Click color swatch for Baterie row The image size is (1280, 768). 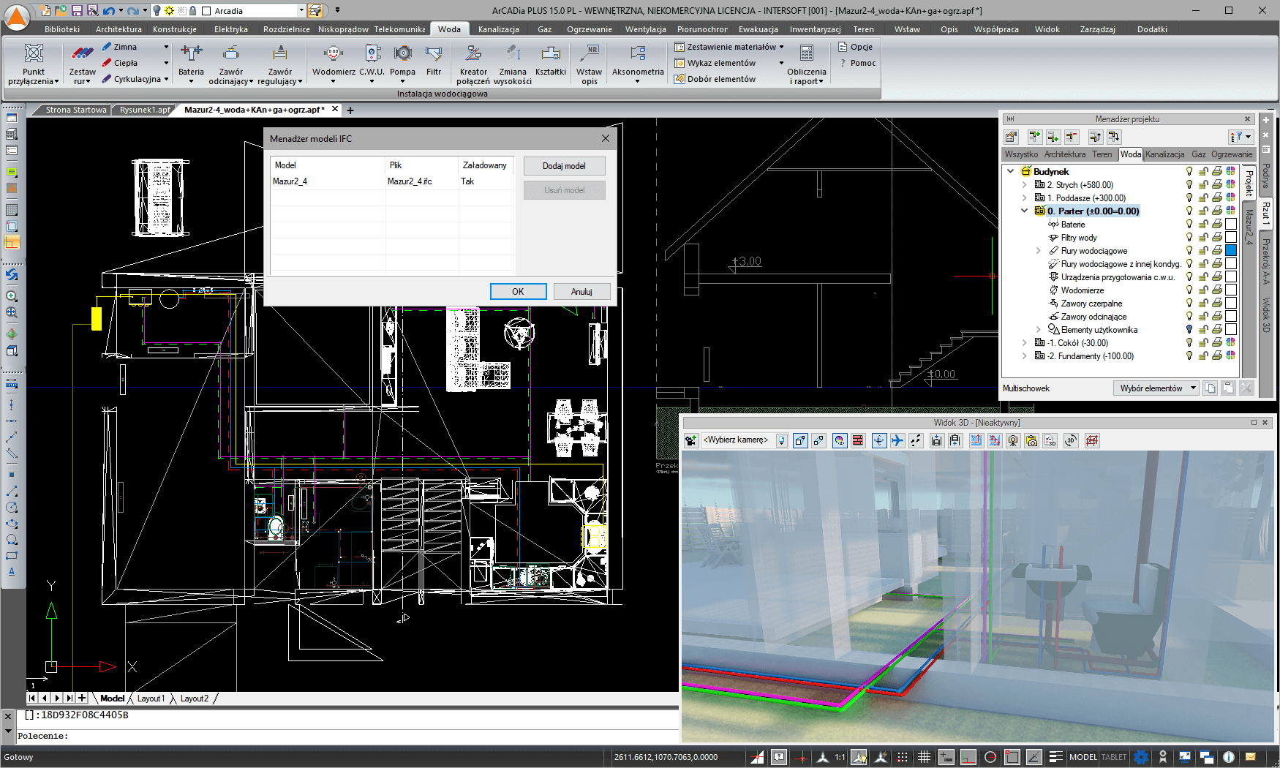click(1231, 225)
